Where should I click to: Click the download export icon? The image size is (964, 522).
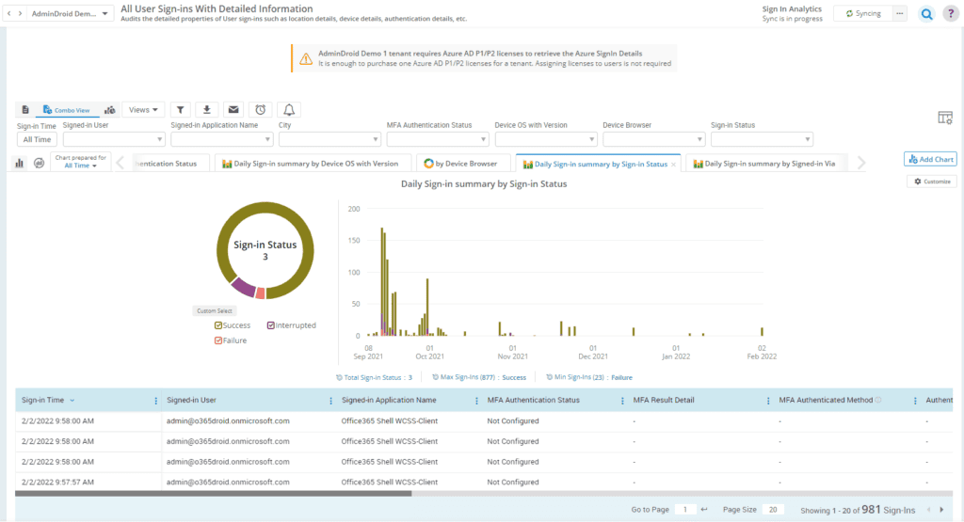point(207,110)
